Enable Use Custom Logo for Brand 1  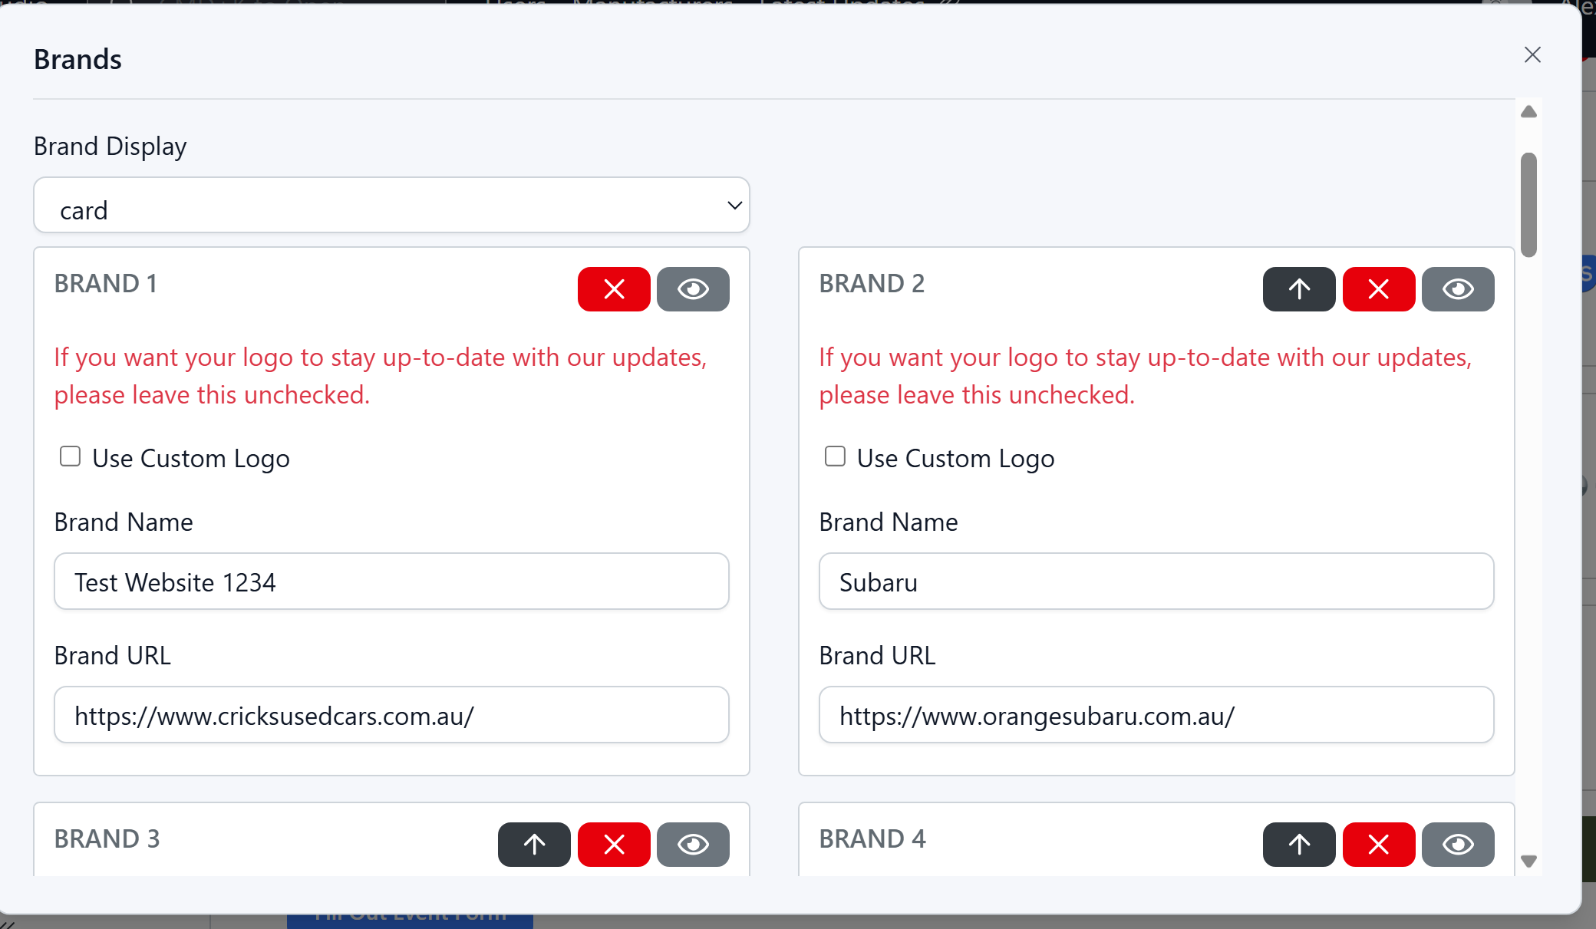tap(71, 456)
